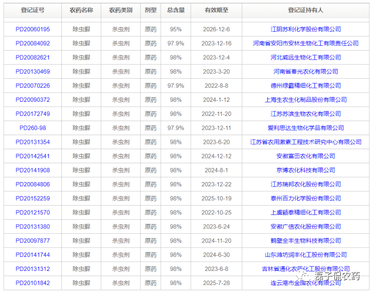This screenshot has width=372, height=293.
Task: Open registration PD20090372 link
Action: click(33, 100)
